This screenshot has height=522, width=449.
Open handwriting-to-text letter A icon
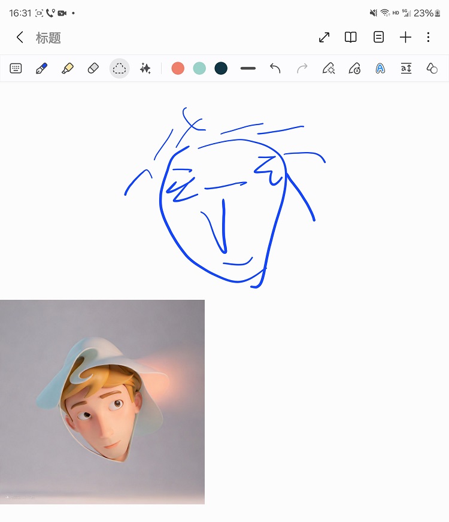click(380, 68)
